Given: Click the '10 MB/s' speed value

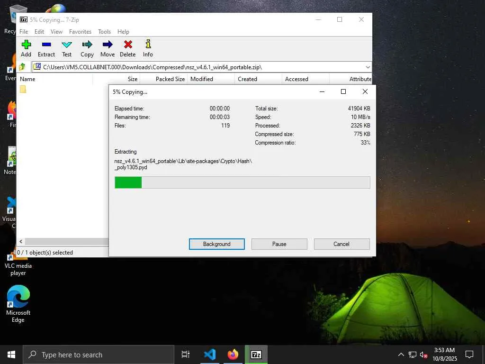Looking at the screenshot, I should [360, 117].
